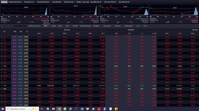Viewport: 199px width, 111px height.
Task: Click the pin icon beside ACB row
Action: tap(1, 37)
